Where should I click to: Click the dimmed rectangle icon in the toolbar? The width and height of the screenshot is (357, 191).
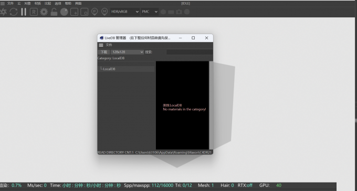tap(171, 12)
